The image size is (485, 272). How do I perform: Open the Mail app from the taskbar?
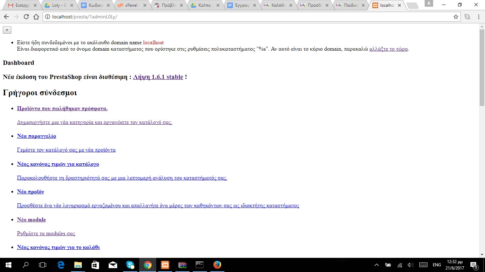point(113,265)
